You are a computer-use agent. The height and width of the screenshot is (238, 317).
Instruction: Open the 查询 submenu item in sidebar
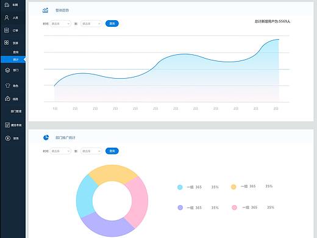pyautogui.click(x=16, y=52)
